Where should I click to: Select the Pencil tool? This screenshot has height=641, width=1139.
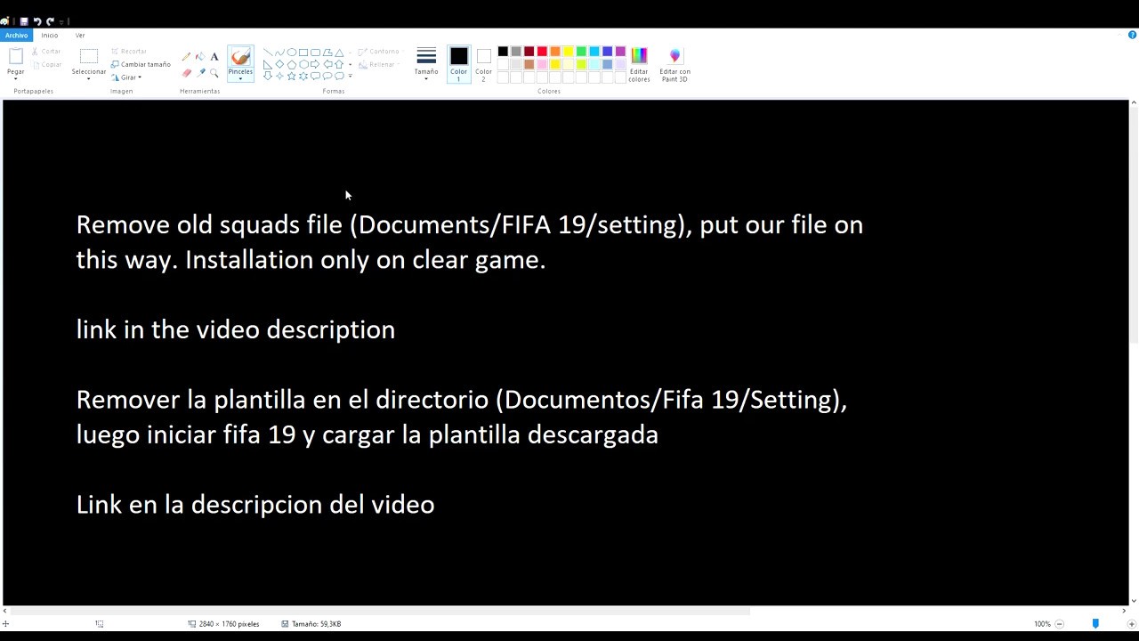(186, 57)
